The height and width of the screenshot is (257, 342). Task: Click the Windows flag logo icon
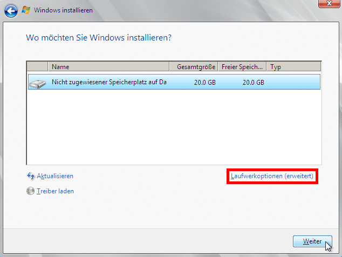[26, 10]
